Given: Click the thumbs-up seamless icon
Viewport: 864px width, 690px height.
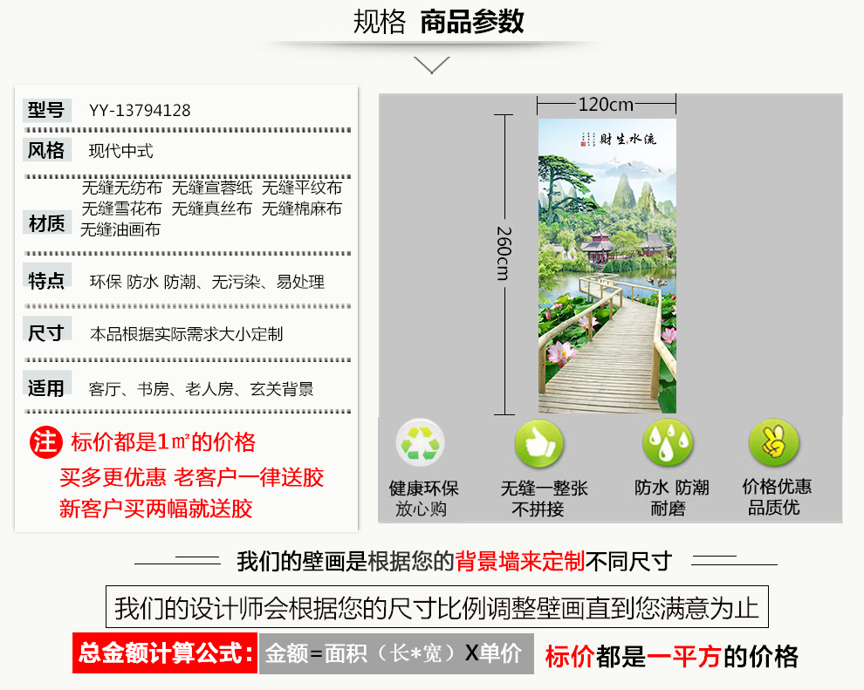Looking at the screenshot, I should (x=538, y=444).
